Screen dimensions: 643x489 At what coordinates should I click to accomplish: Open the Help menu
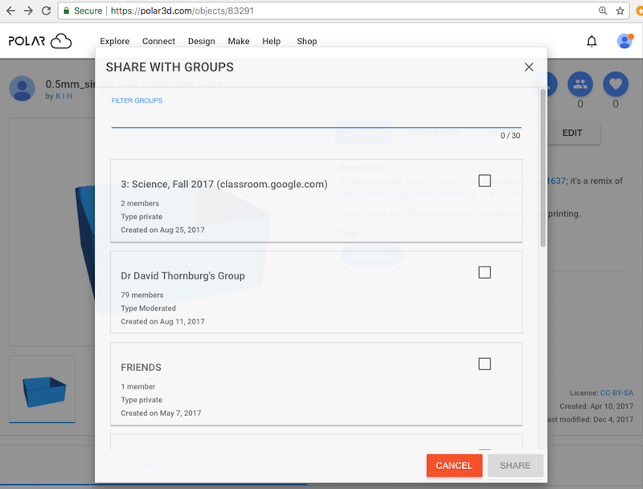(x=272, y=42)
